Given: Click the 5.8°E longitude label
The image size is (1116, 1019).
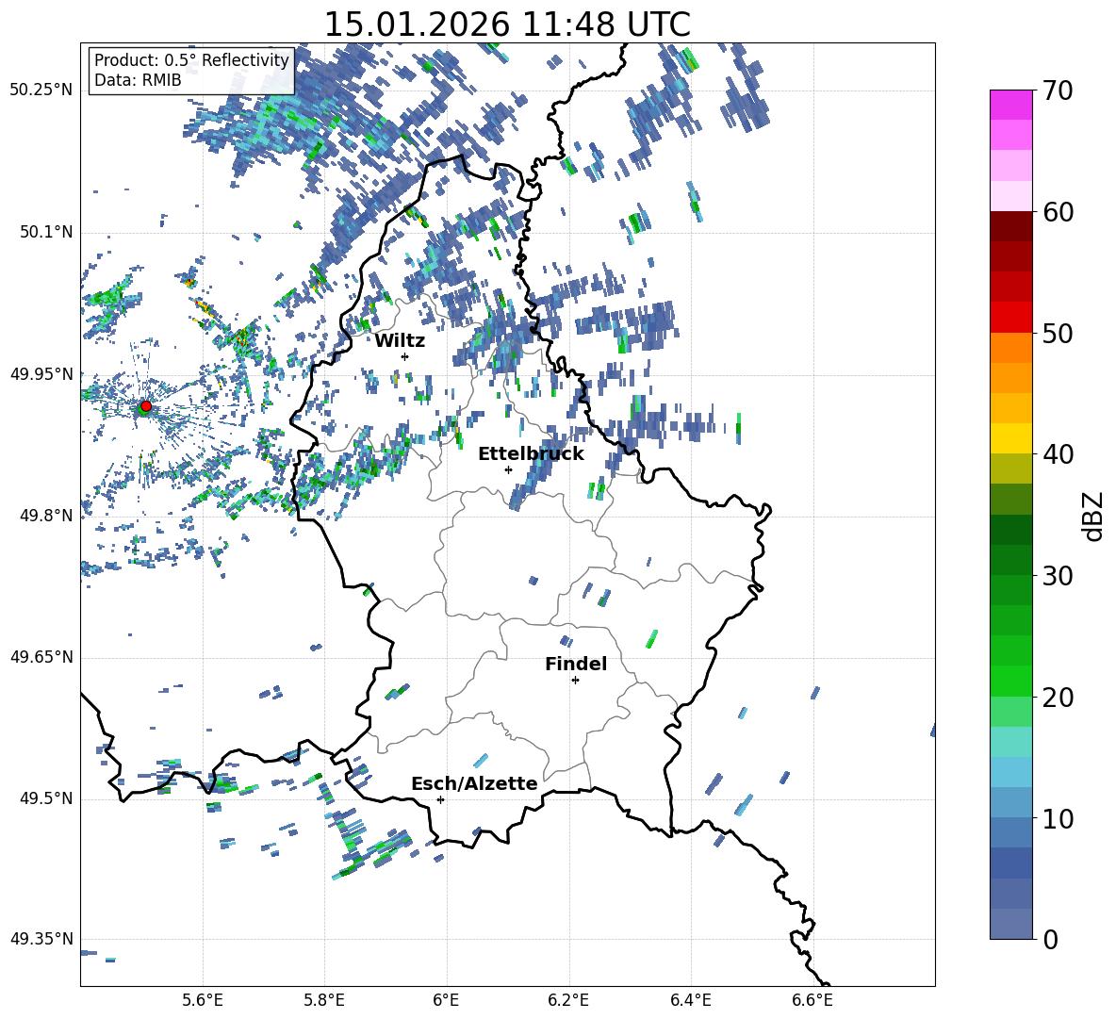Looking at the screenshot, I should tap(324, 1000).
